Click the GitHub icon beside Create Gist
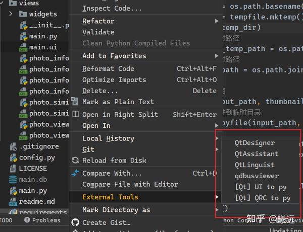This screenshot has width=303, height=232. tap(75, 222)
